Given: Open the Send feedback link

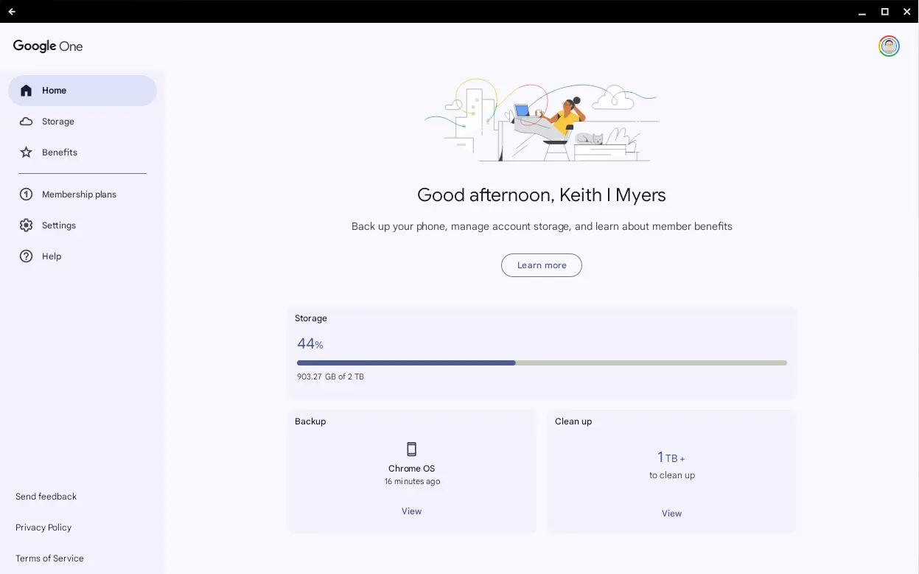Looking at the screenshot, I should tap(46, 497).
